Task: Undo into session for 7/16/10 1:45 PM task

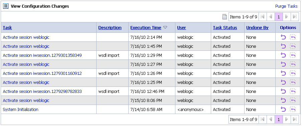Action: 293,46
